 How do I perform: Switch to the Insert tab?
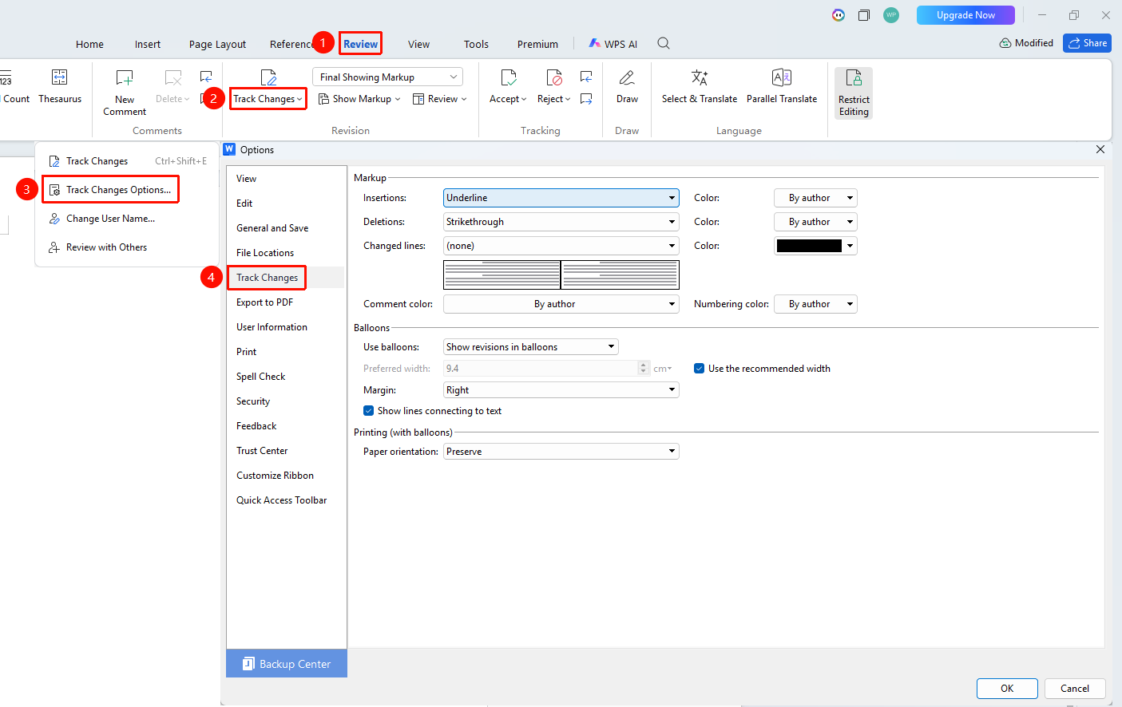tap(148, 44)
